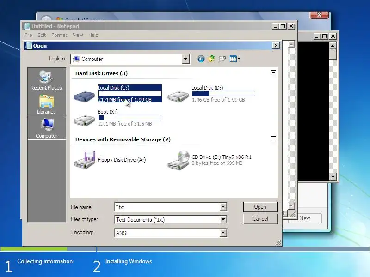Expand the Encoding dropdown arrow

[x=223, y=233]
